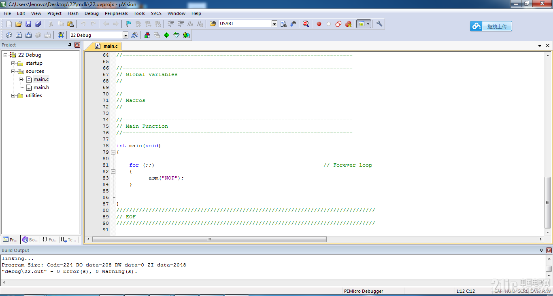This screenshot has width=553, height=296.
Task: Toggle breakpoint with the red circle icon
Action: (x=319, y=24)
